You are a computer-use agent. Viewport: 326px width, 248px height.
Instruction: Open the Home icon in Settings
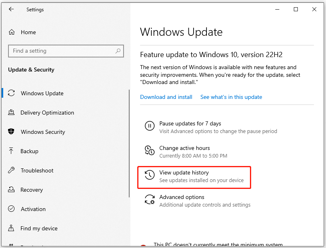[12, 32]
